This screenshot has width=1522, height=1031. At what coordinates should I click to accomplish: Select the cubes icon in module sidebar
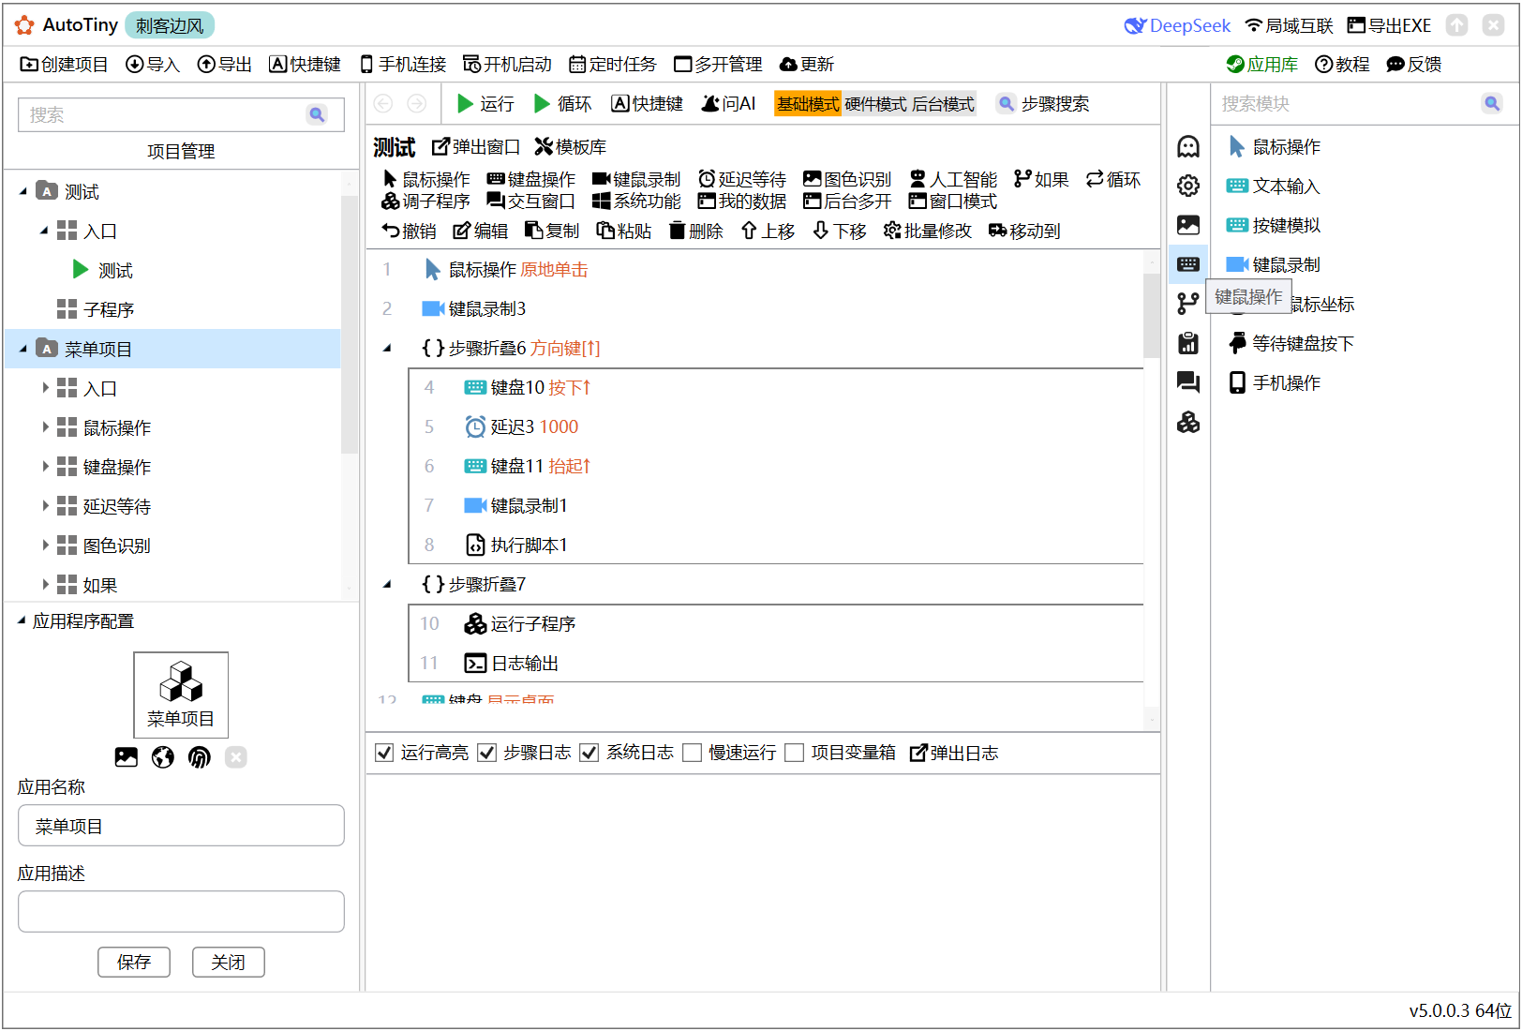1188,422
